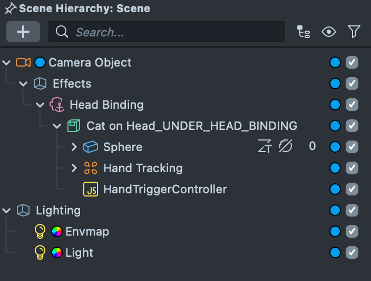Click the Envmap light bulb icon

point(40,231)
